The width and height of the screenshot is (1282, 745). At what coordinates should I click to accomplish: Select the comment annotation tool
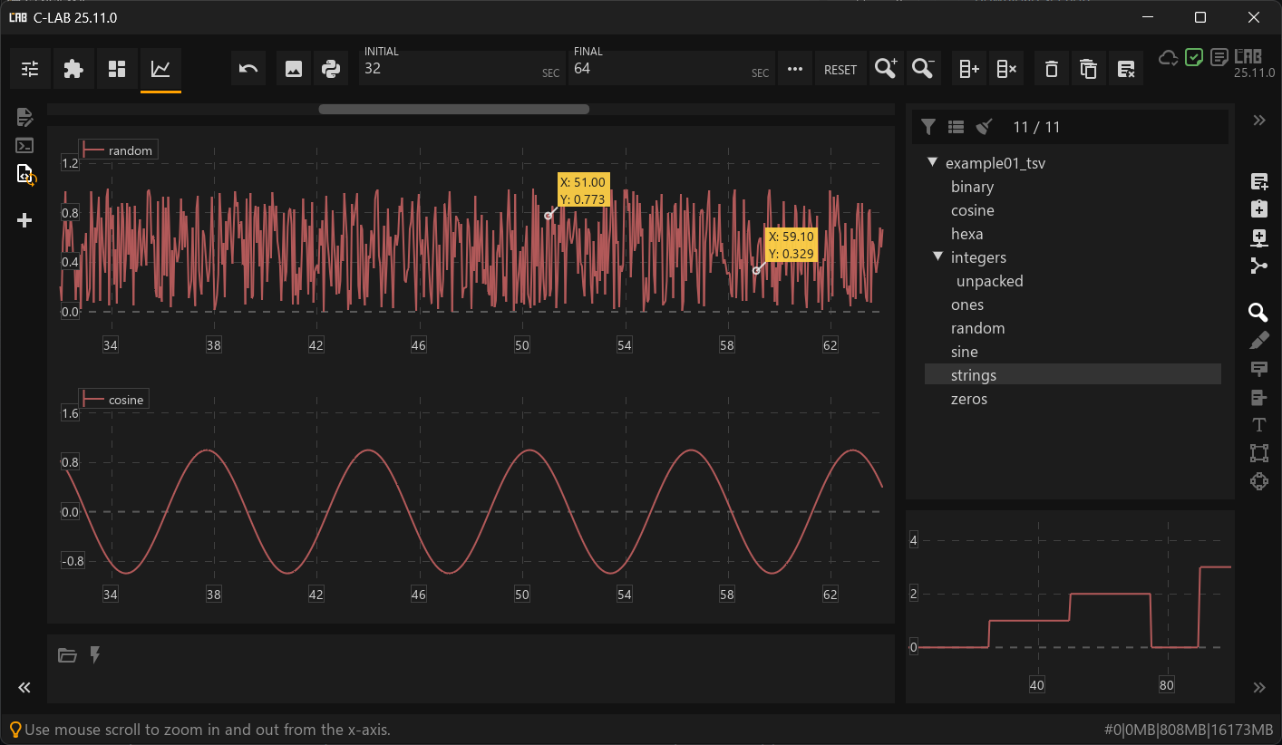coord(1259,369)
